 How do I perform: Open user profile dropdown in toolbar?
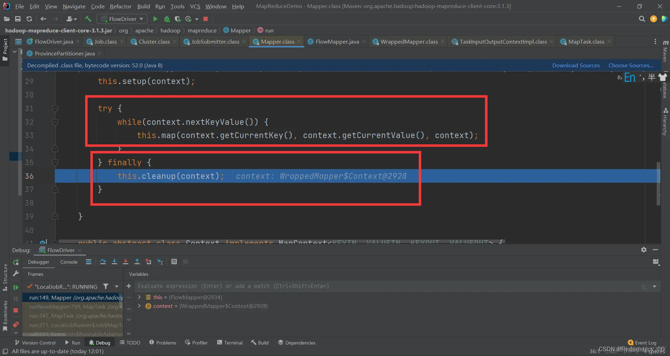(72, 19)
